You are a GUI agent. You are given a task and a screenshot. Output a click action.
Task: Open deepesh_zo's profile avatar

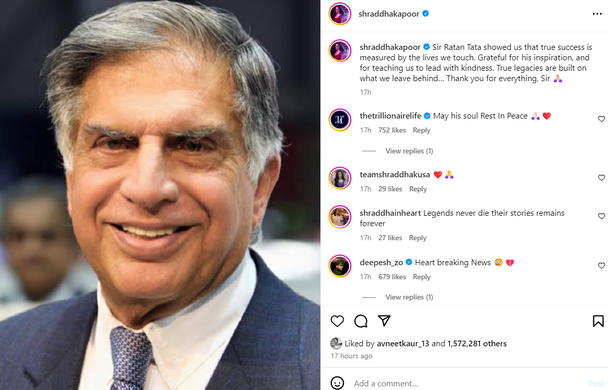pyautogui.click(x=340, y=266)
